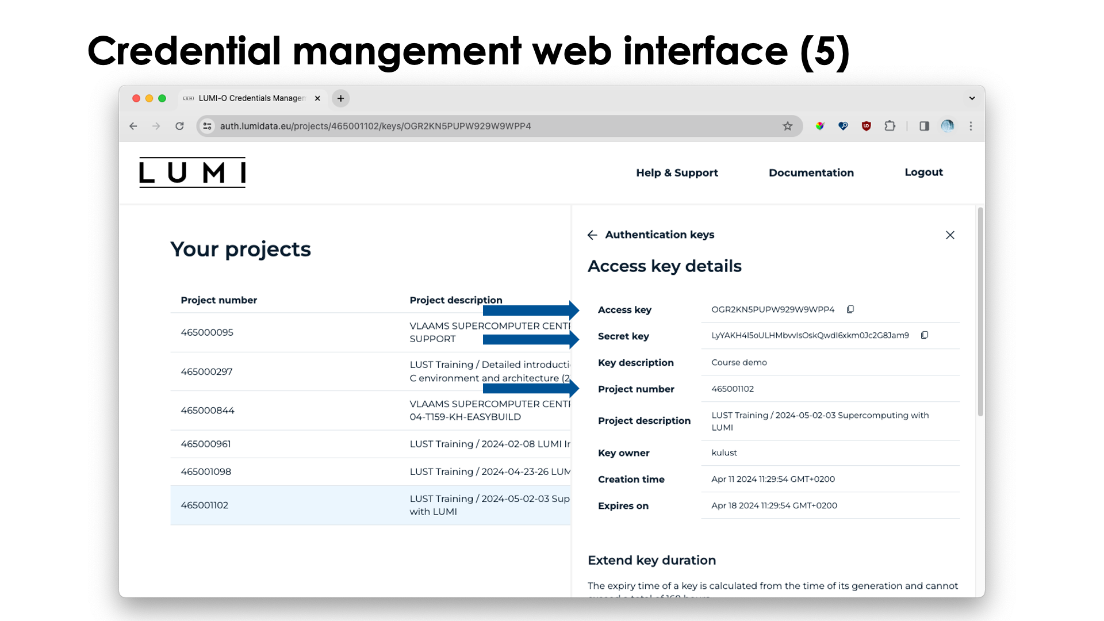Click the browser profile avatar icon
Screen dimensions: 1104x621
click(949, 125)
